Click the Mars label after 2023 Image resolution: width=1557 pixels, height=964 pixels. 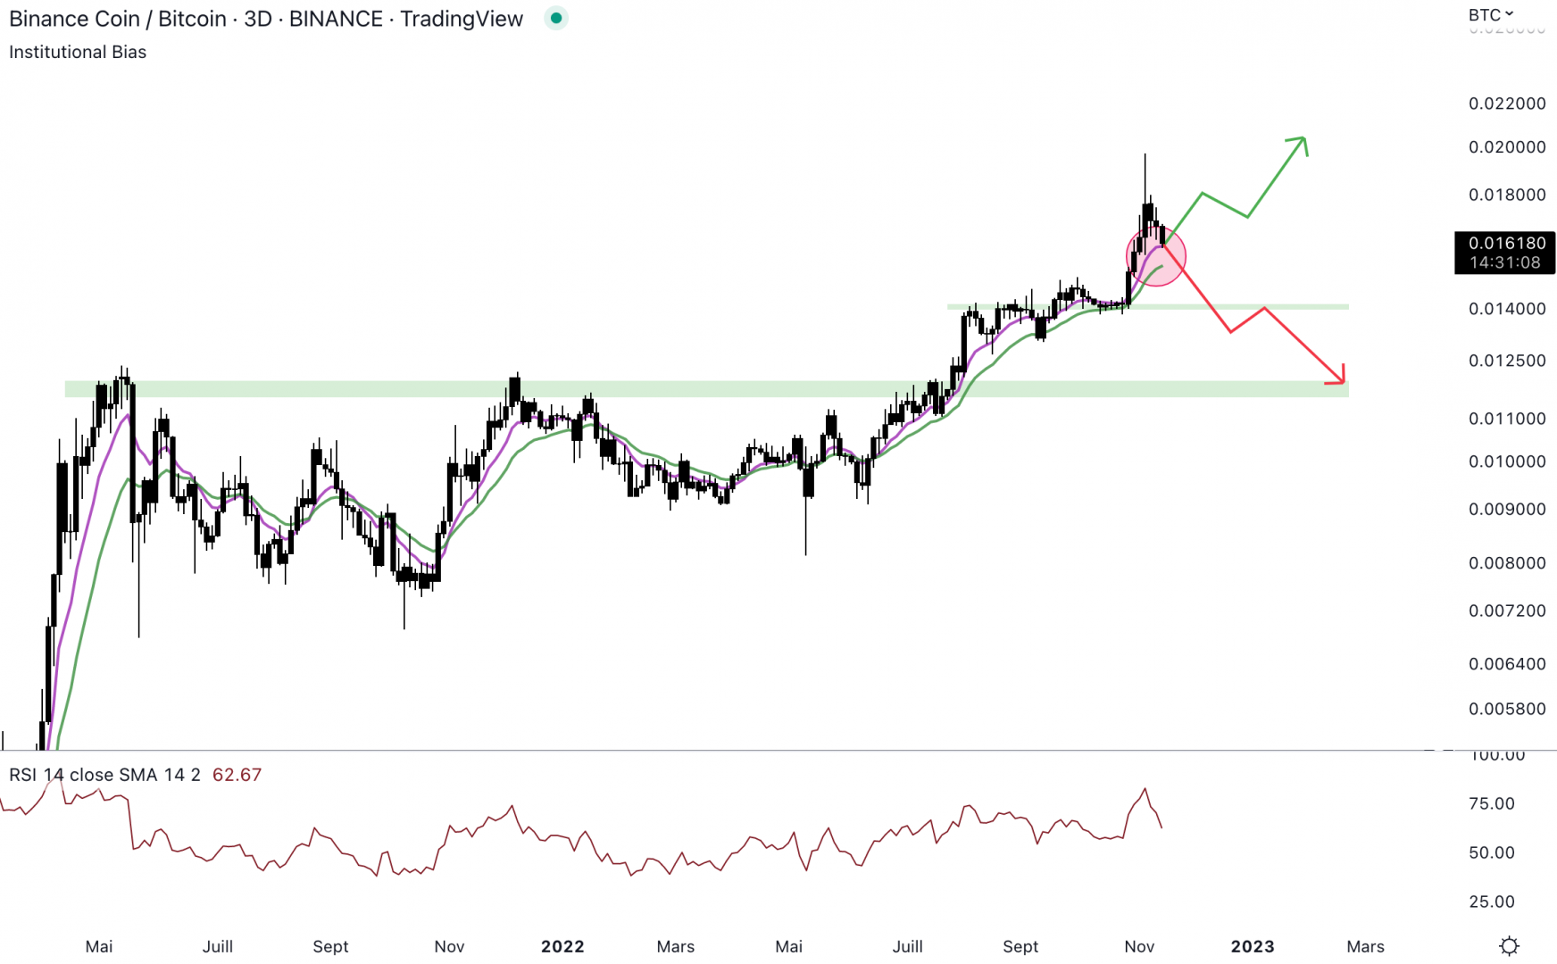[1365, 947]
